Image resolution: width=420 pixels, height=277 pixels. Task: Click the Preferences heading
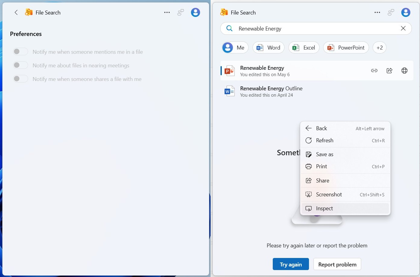26,34
